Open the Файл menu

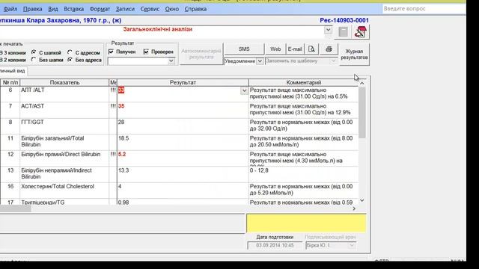(x=10, y=9)
